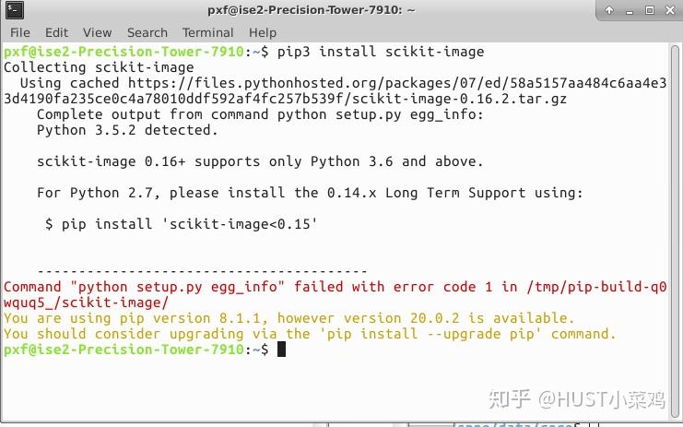683x427 pixels.
Task: Open the Edit menu
Action: [56, 32]
